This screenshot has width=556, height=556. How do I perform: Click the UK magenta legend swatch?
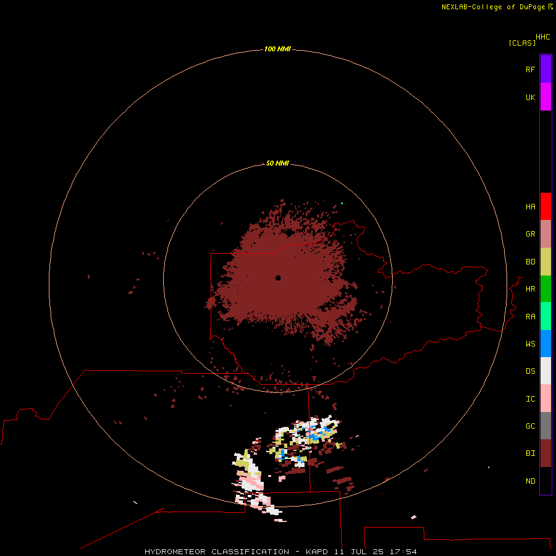click(545, 97)
